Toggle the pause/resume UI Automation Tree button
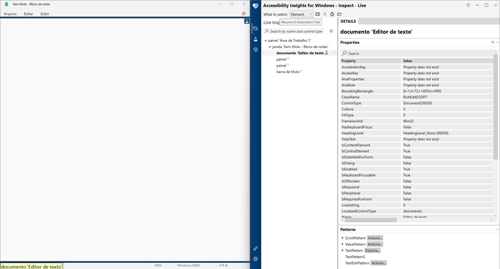500x269 pixels. pos(325,14)
